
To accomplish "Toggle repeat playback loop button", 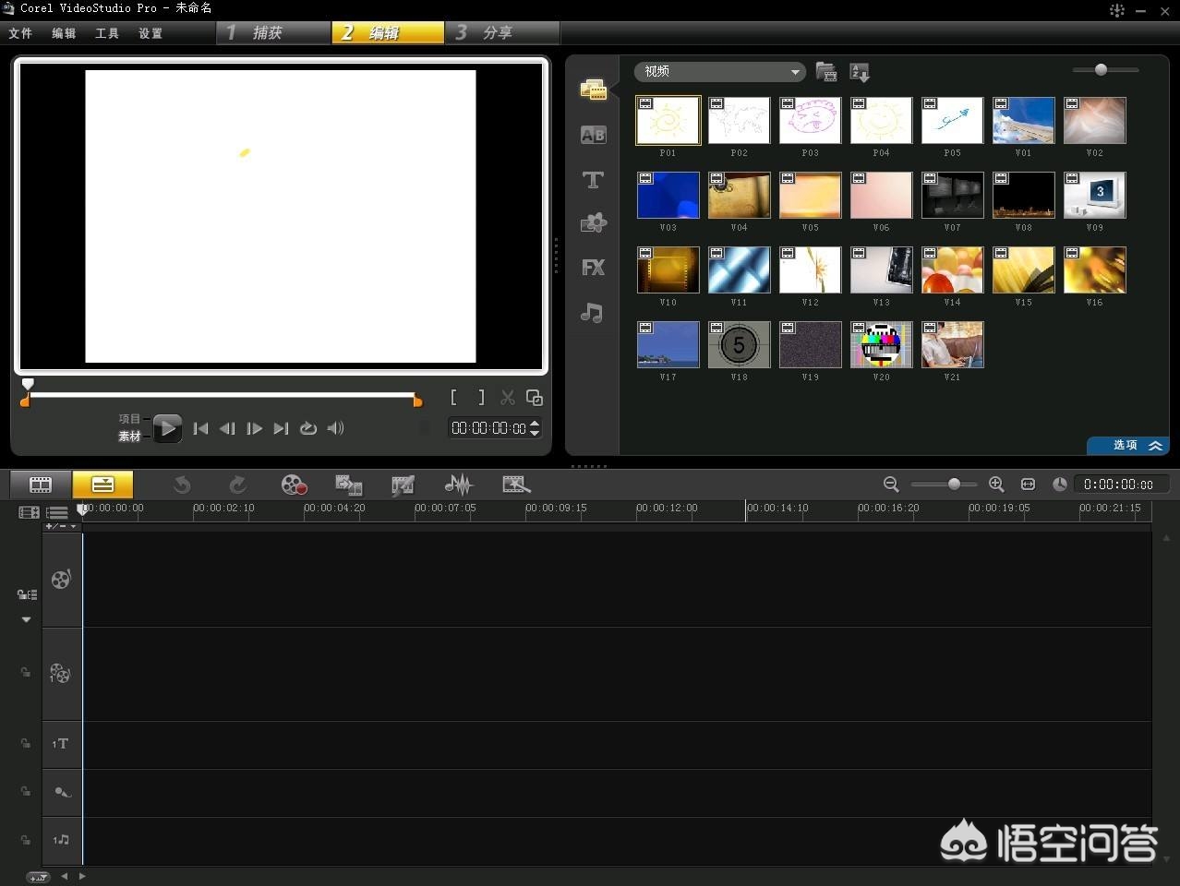I will click(x=308, y=428).
